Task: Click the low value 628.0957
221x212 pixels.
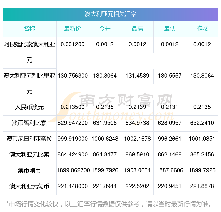Action: pyautogui.click(x=170, y=123)
